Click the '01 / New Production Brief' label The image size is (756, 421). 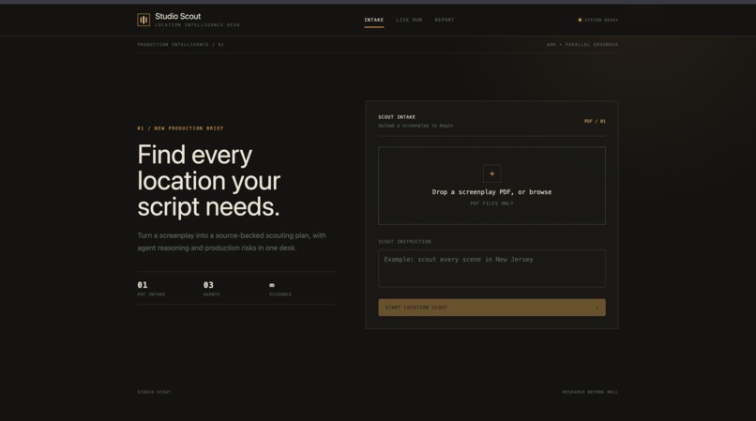point(180,128)
